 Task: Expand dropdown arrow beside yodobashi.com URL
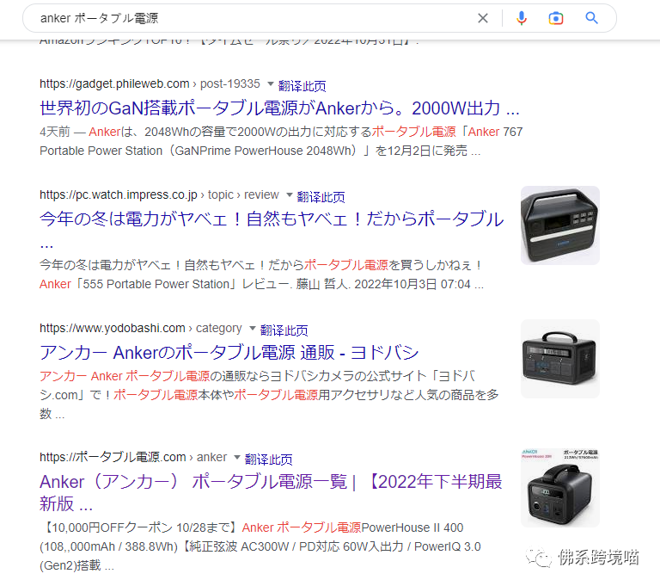pyautogui.click(x=252, y=328)
